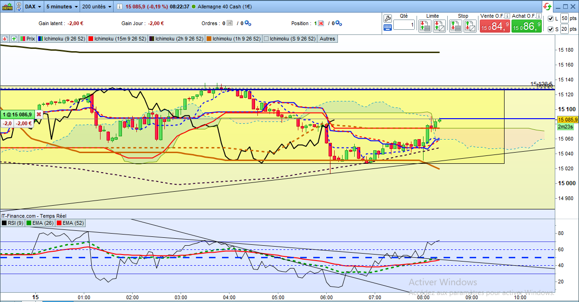Click the L points field showing 50

[x=565, y=18]
